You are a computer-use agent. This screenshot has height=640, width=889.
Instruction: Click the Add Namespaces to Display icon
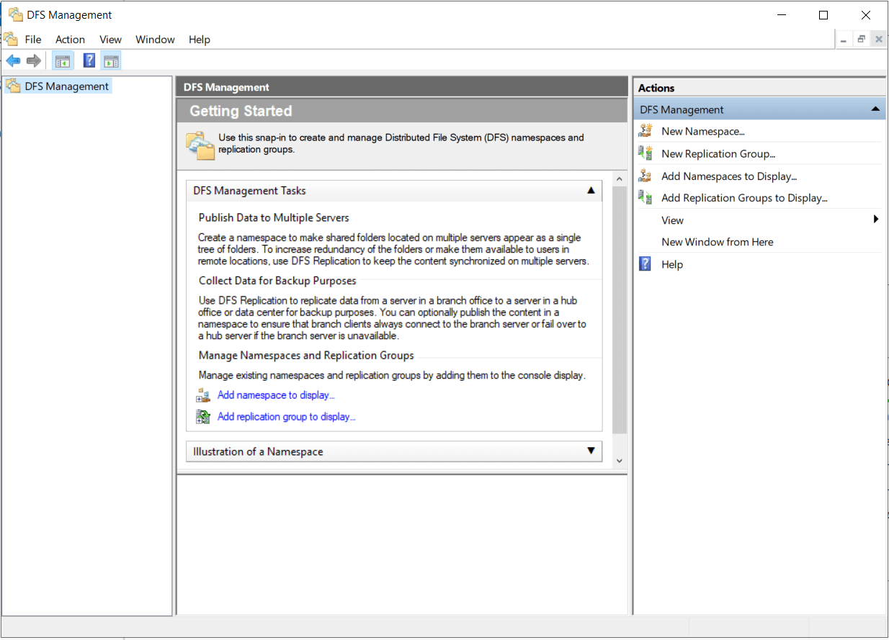(x=646, y=176)
